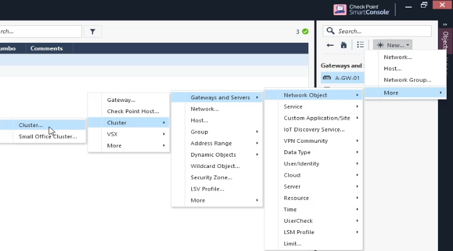
Task: Select Small Office Cluster... entry
Action: pos(43,137)
